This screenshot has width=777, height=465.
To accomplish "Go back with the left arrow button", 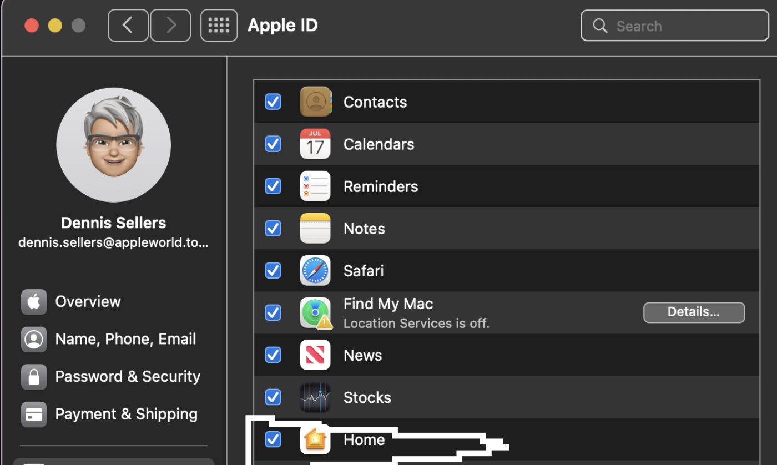I will pos(128,26).
